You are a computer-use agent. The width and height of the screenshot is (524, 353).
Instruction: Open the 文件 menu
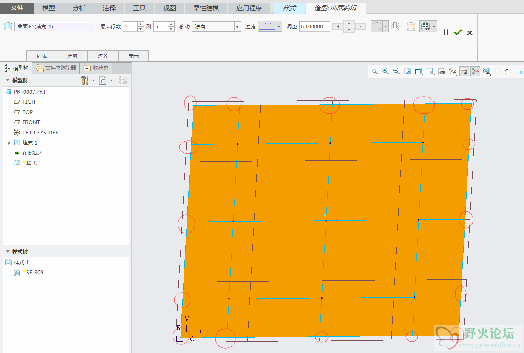click(x=17, y=8)
